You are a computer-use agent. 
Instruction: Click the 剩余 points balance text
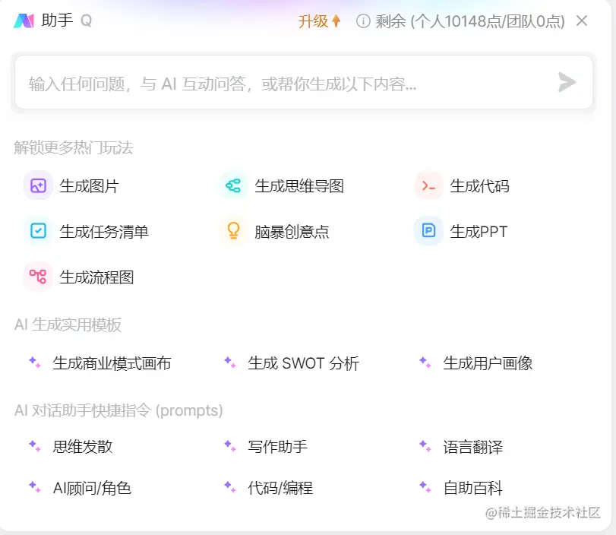[470, 21]
